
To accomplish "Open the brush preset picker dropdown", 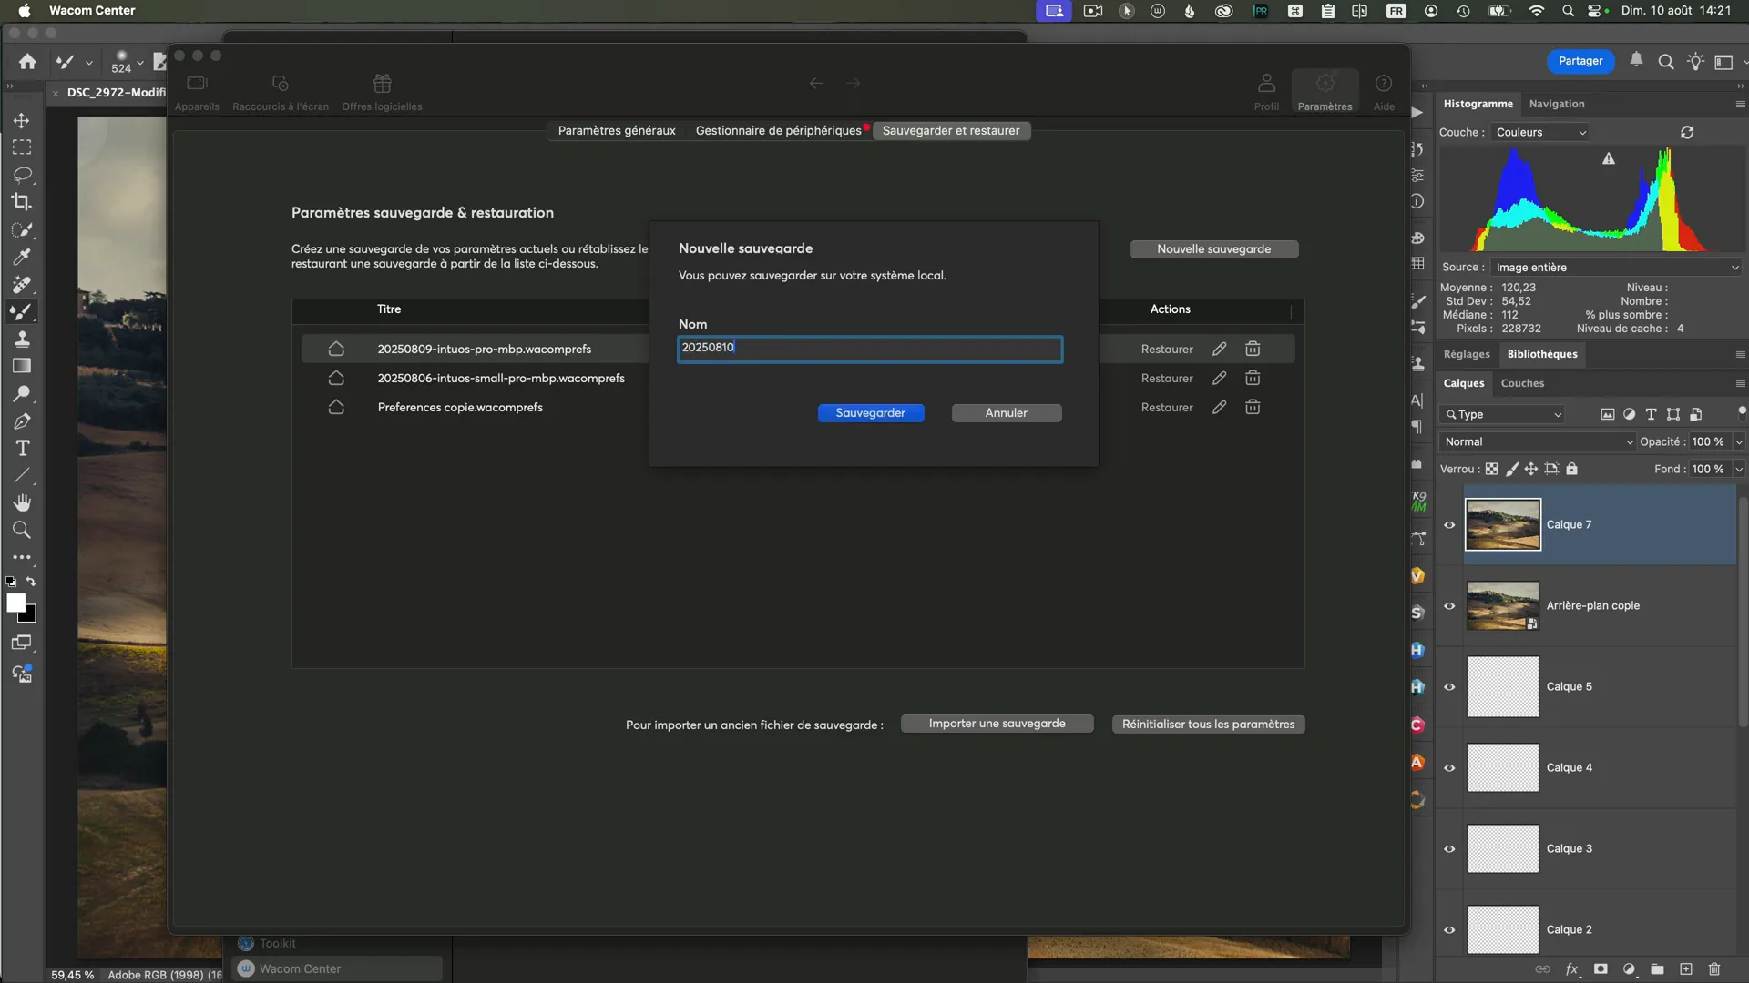I will (139, 63).
